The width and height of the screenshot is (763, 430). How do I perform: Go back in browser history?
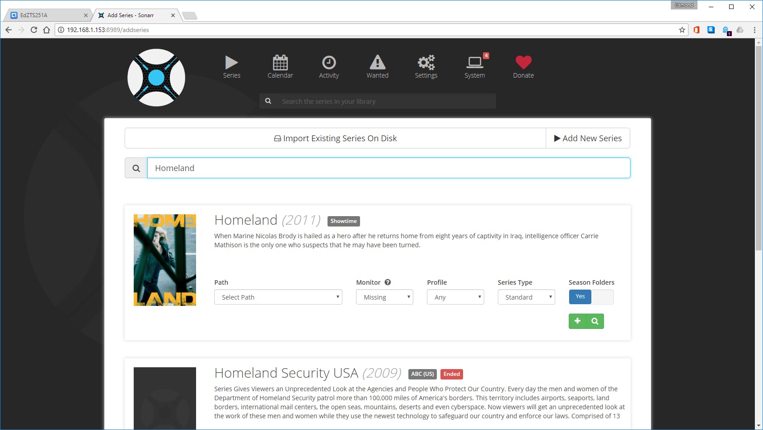[x=9, y=30]
